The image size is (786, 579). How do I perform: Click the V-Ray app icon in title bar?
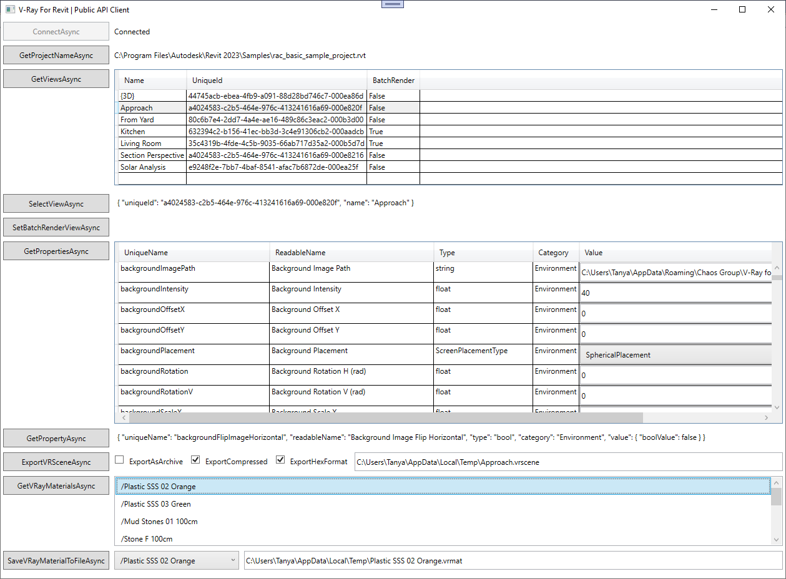[10, 9]
